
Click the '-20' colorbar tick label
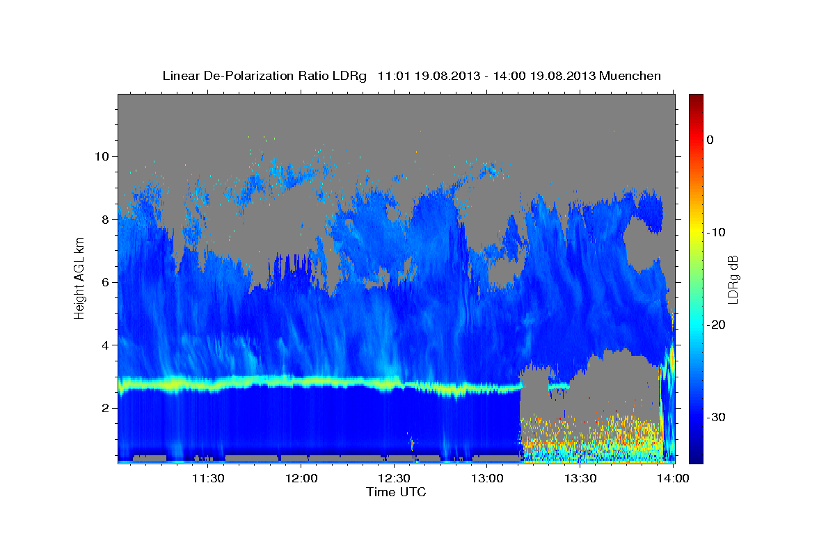(717, 325)
